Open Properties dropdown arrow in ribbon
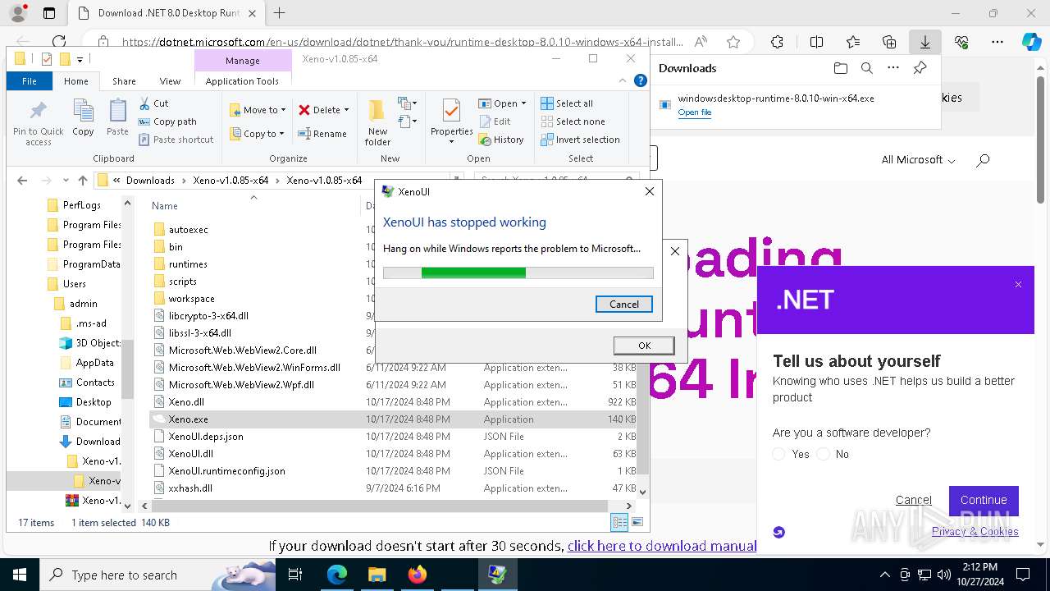1050x591 pixels. point(452,142)
